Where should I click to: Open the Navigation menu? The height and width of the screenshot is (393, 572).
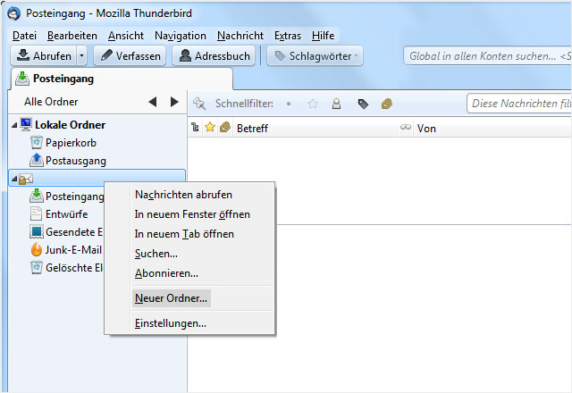pos(181,36)
